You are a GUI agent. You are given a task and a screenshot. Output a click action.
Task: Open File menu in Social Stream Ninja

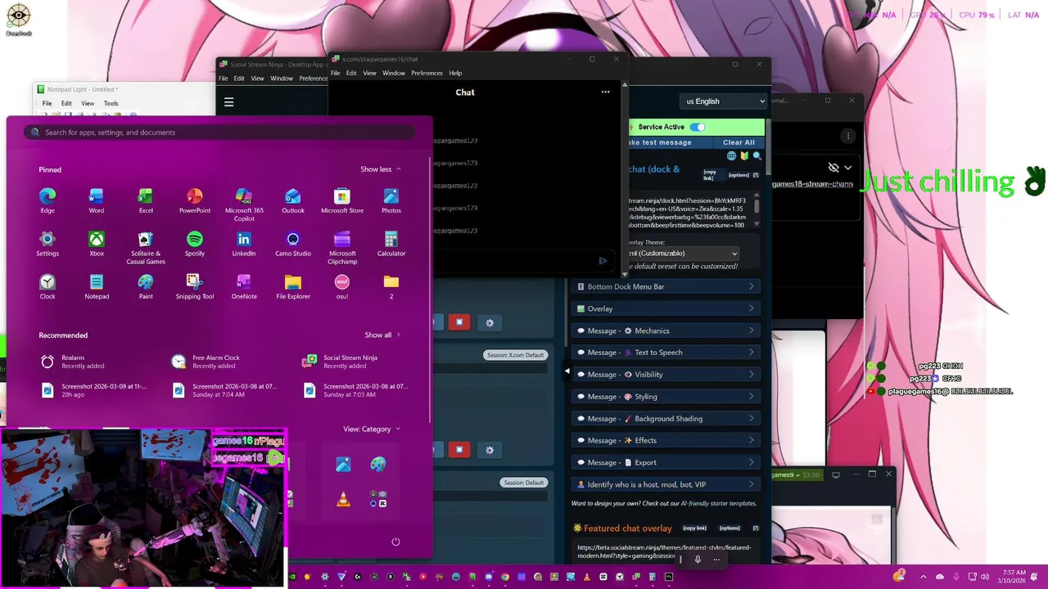click(223, 79)
